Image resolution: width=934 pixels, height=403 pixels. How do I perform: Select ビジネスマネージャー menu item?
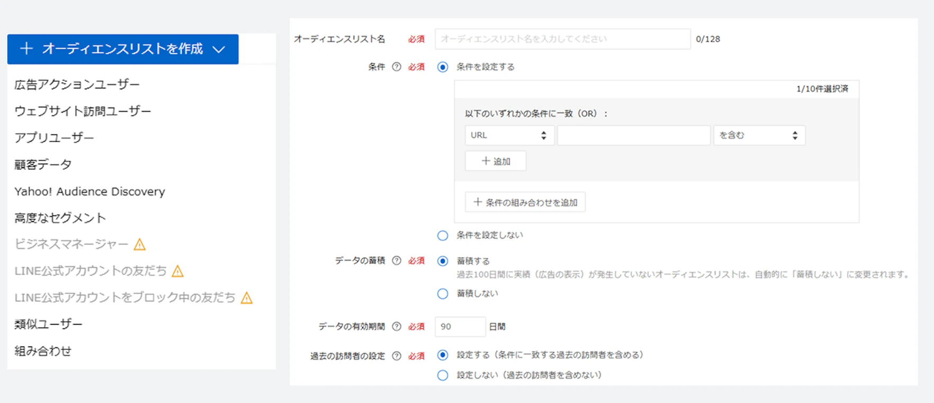pyautogui.click(x=71, y=244)
